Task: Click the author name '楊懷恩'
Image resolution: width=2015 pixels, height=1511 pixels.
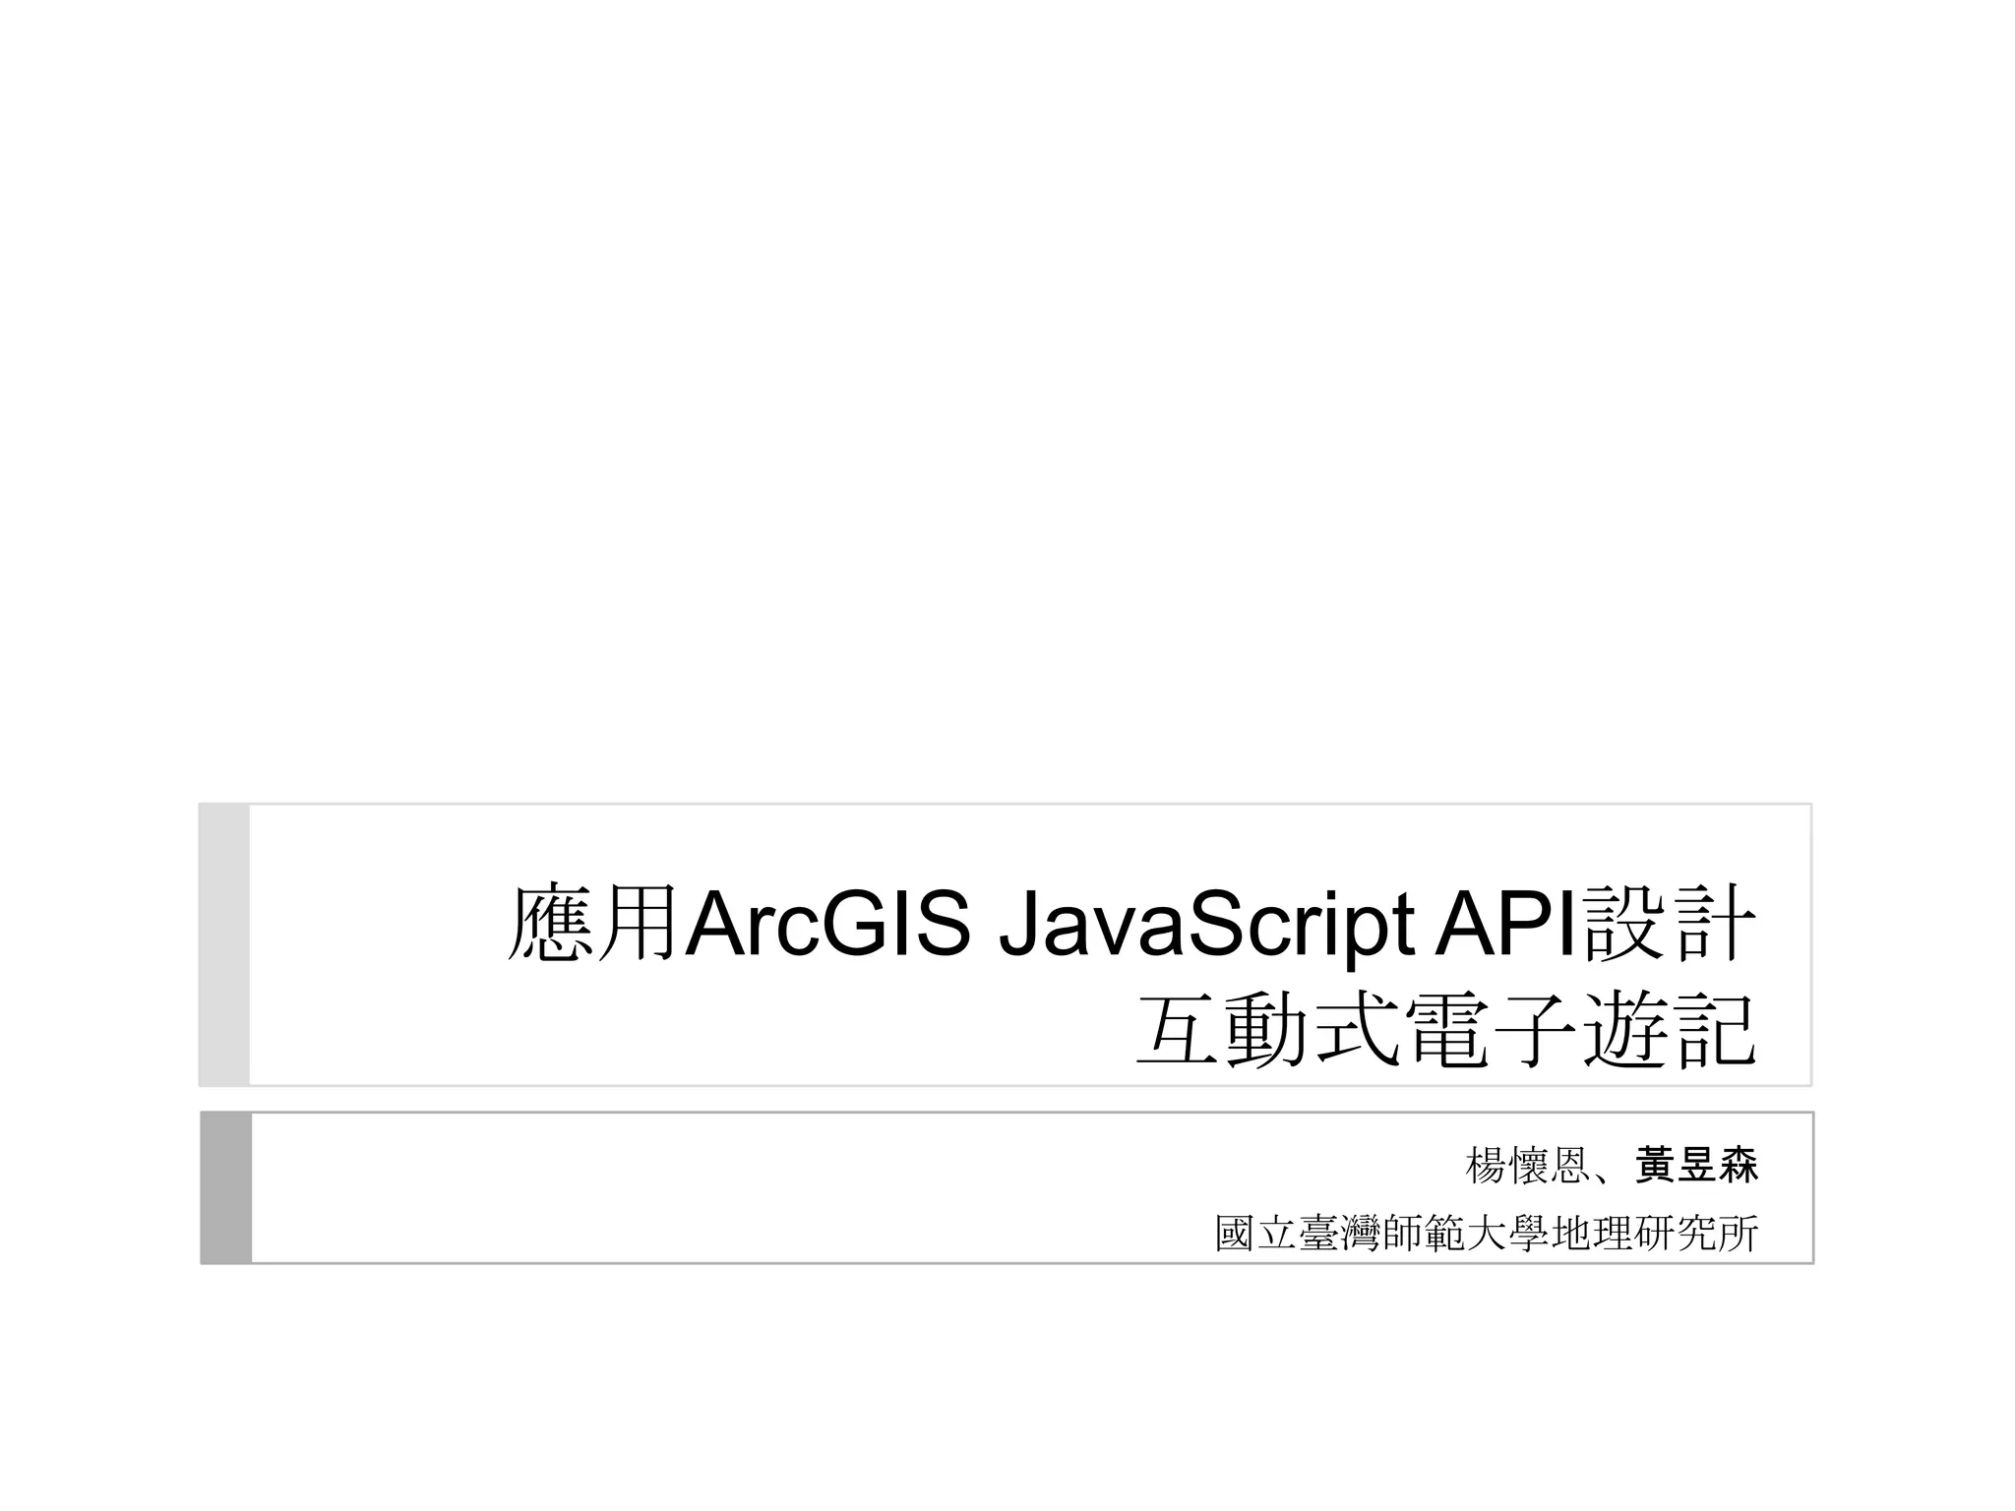Action: [1527, 1167]
